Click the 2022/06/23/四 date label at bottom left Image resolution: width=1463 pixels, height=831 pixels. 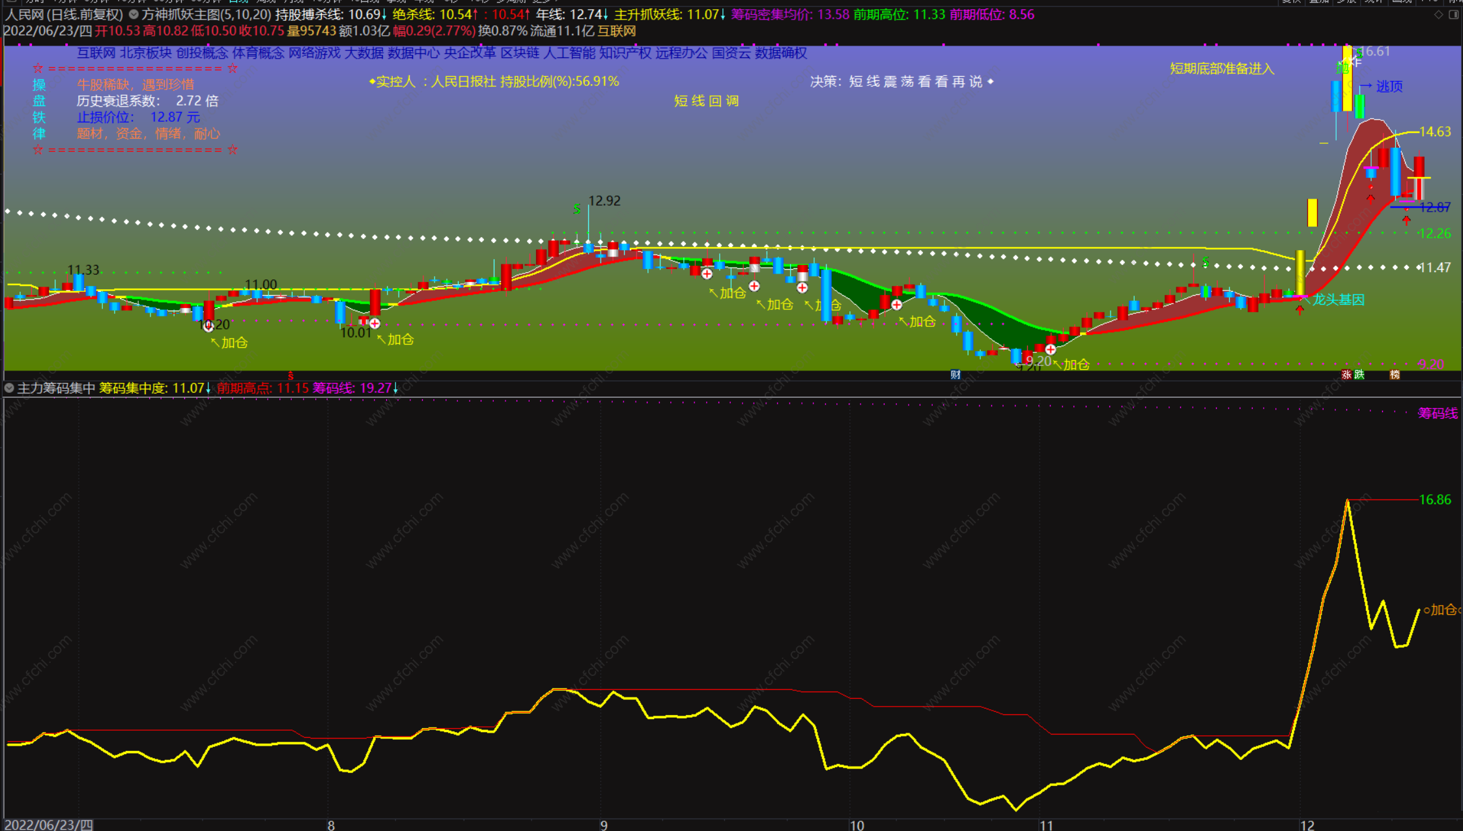coord(49,825)
